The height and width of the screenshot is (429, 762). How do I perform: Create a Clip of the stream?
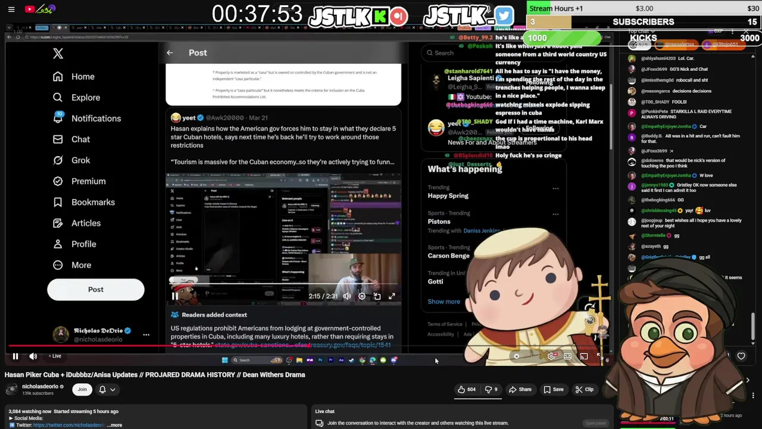pyautogui.click(x=584, y=390)
